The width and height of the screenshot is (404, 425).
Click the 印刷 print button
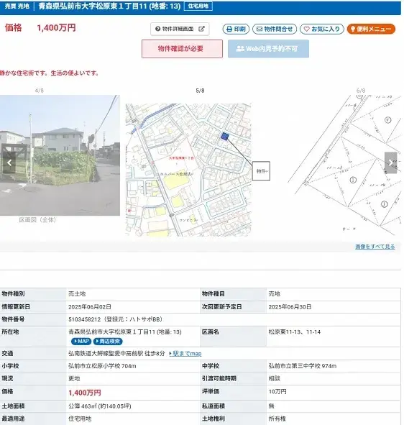[x=236, y=29]
